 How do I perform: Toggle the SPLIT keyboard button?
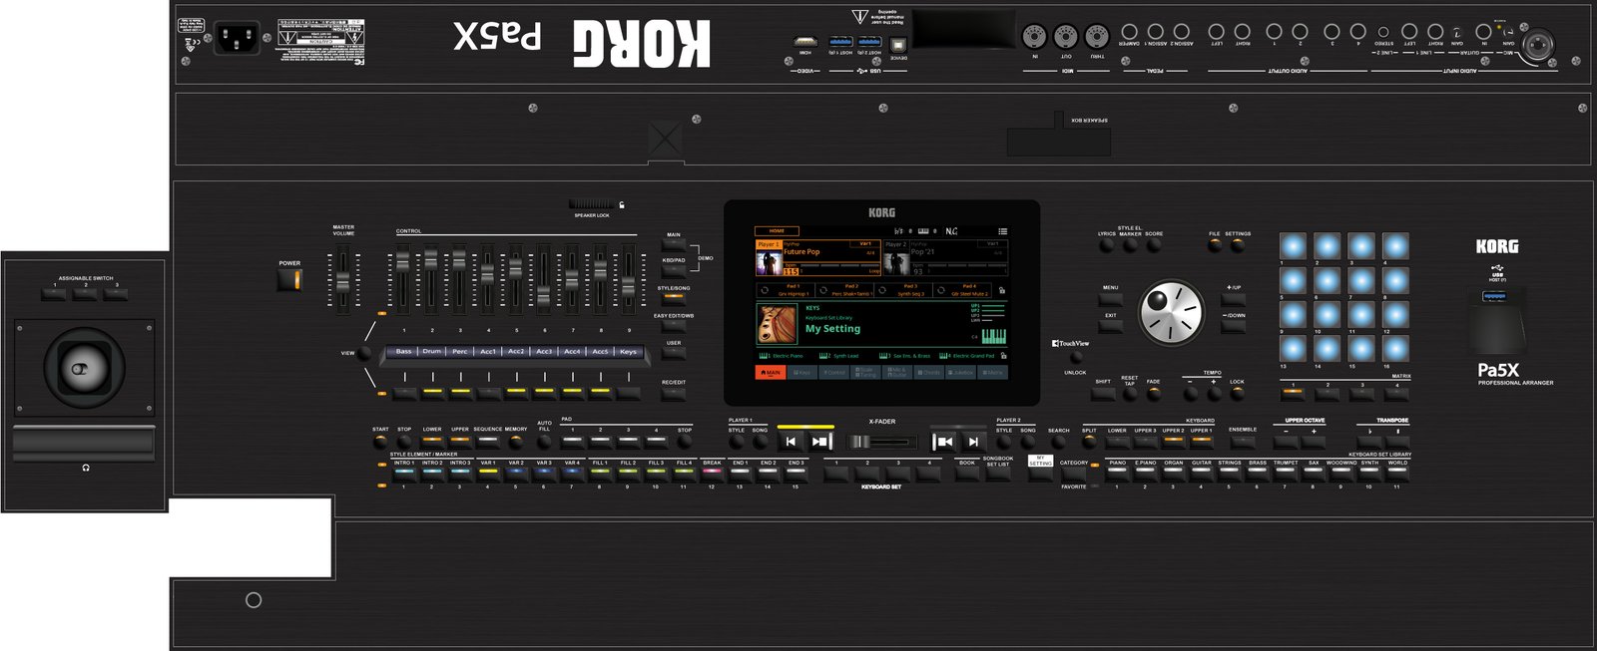pyautogui.click(x=1089, y=441)
